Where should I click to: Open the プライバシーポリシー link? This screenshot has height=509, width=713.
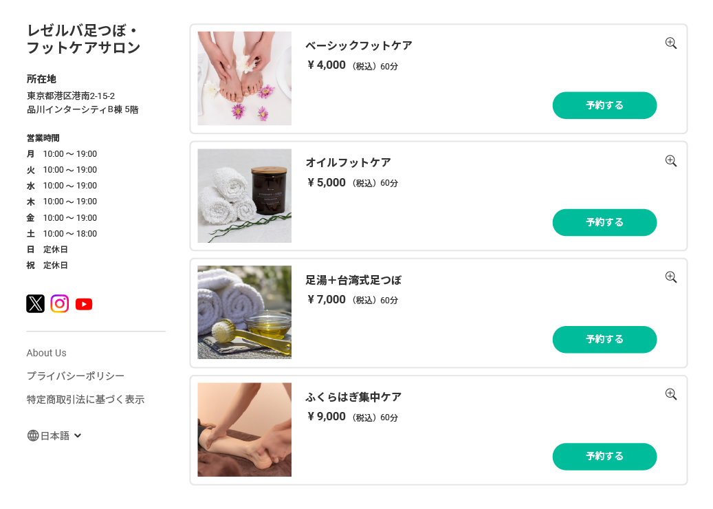[76, 376]
